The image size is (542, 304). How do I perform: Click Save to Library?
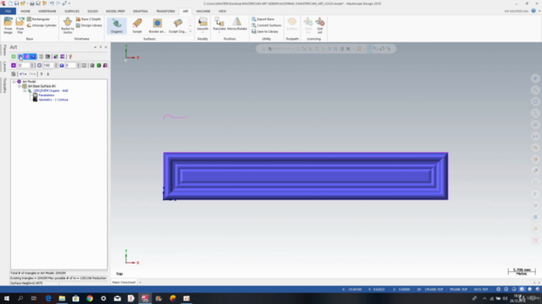pyautogui.click(x=265, y=32)
